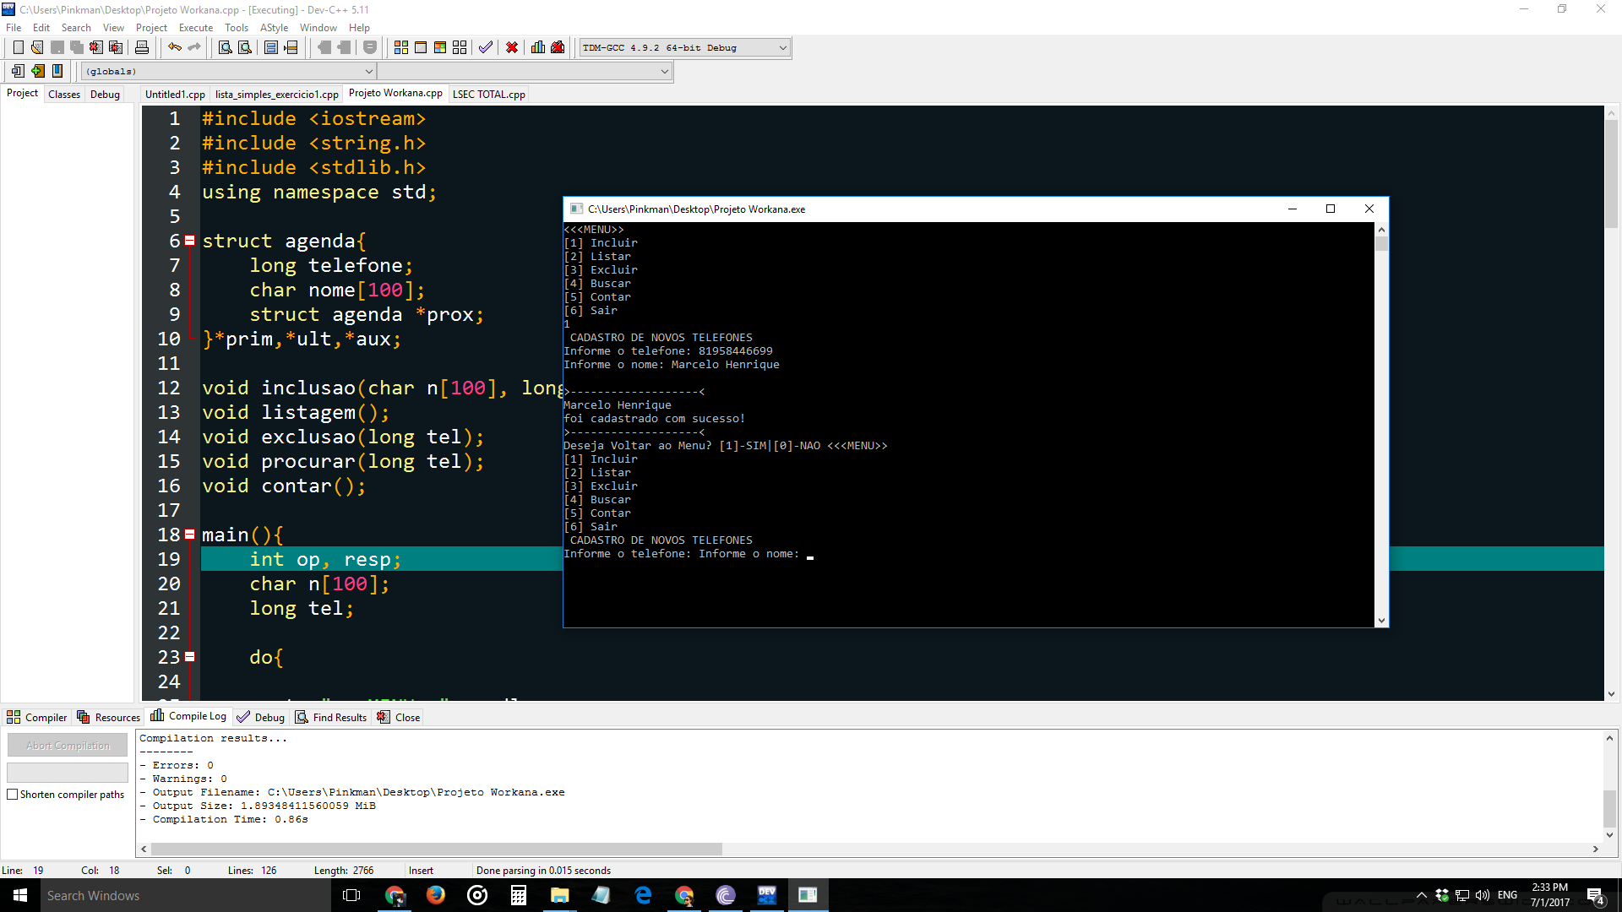Click the Undo arrow icon
Image resolution: width=1622 pixels, height=912 pixels.
pyautogui.click(x=175, y=47)
